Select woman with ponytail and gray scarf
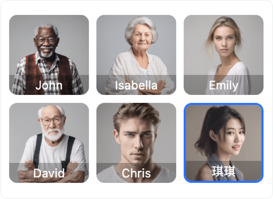This screenshot has width=273, height=199. click(x=223, y=143)
